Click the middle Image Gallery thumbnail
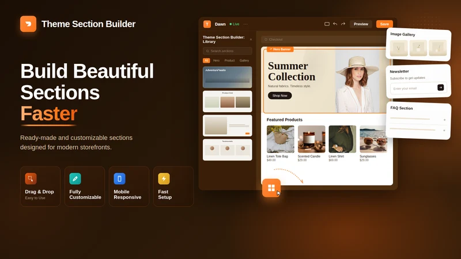This screenshot has width=461, height=259. 418,48
